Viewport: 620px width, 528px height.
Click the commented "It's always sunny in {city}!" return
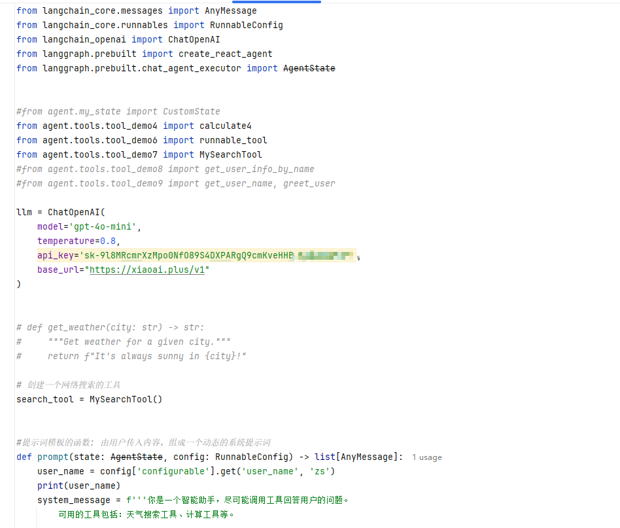coord(146,357)
